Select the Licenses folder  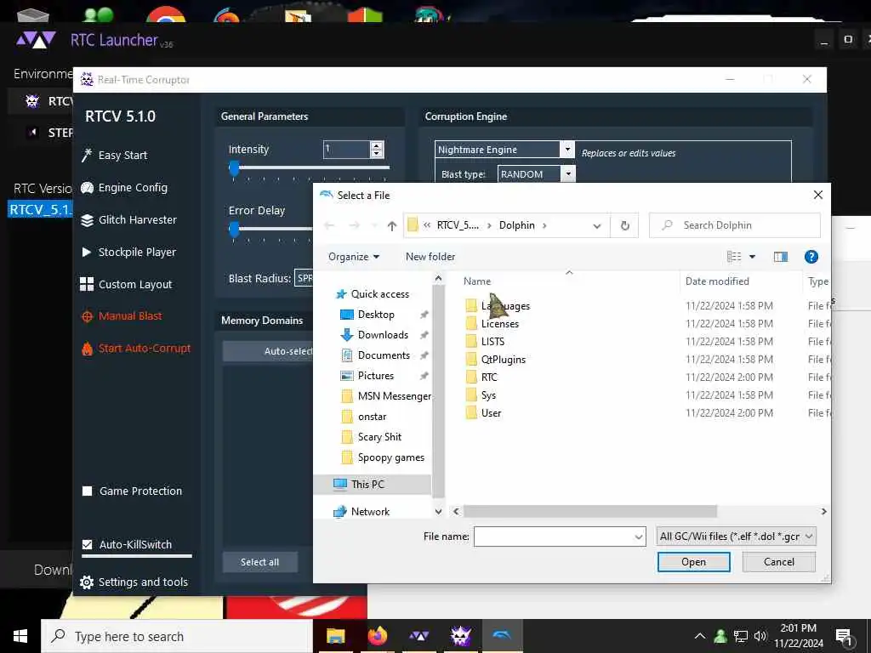500,324
